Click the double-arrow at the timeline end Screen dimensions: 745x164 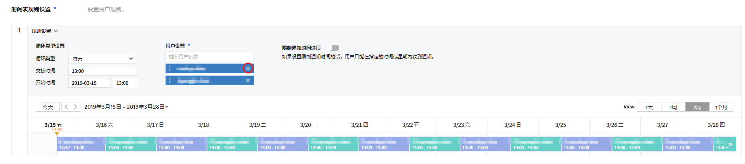[x=730, y=144]
